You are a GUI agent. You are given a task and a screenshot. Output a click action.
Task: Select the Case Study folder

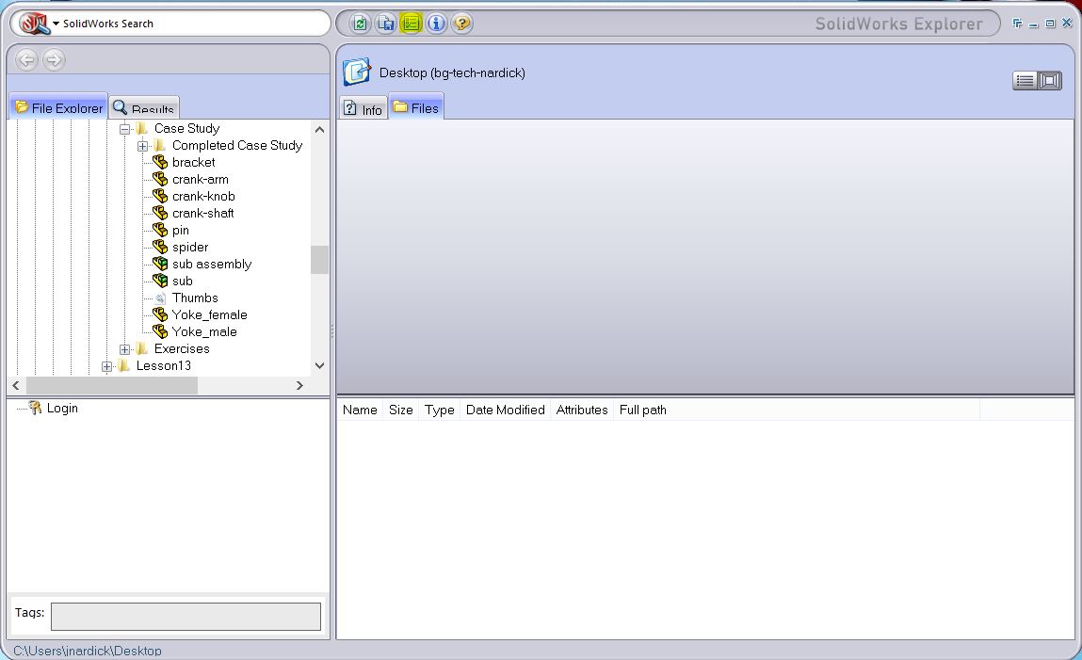[187, 128]
